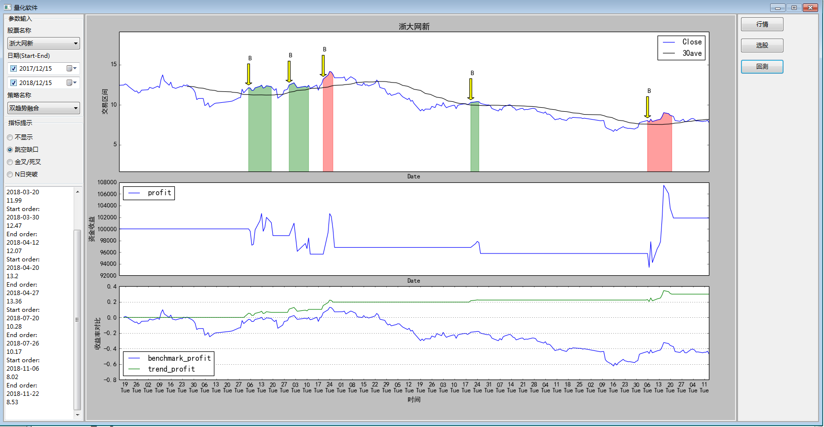This screenshot has width=824, height=427.
Task: Expand the 策略名称 dropdown showing 双趋势融合
Action: tap(43, 108)
